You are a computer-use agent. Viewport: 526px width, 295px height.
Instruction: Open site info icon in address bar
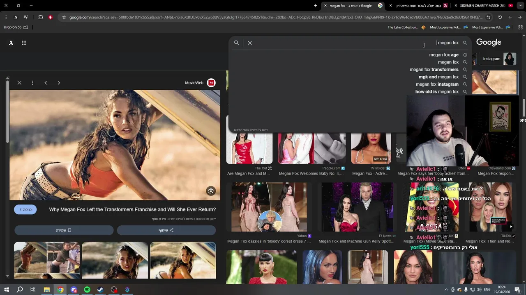pyautogui.click(x=488, y=17)
